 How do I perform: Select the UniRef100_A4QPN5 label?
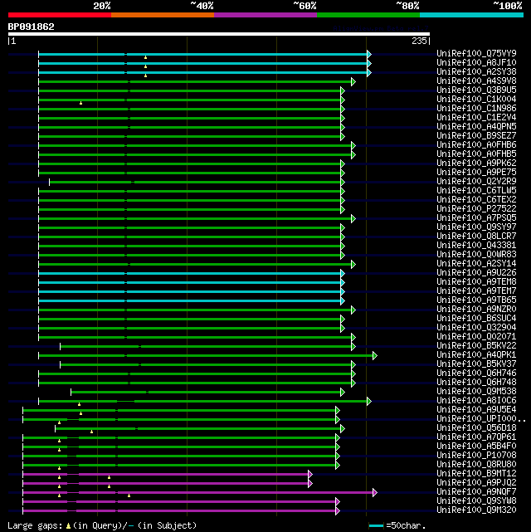(x=476, y=126)
